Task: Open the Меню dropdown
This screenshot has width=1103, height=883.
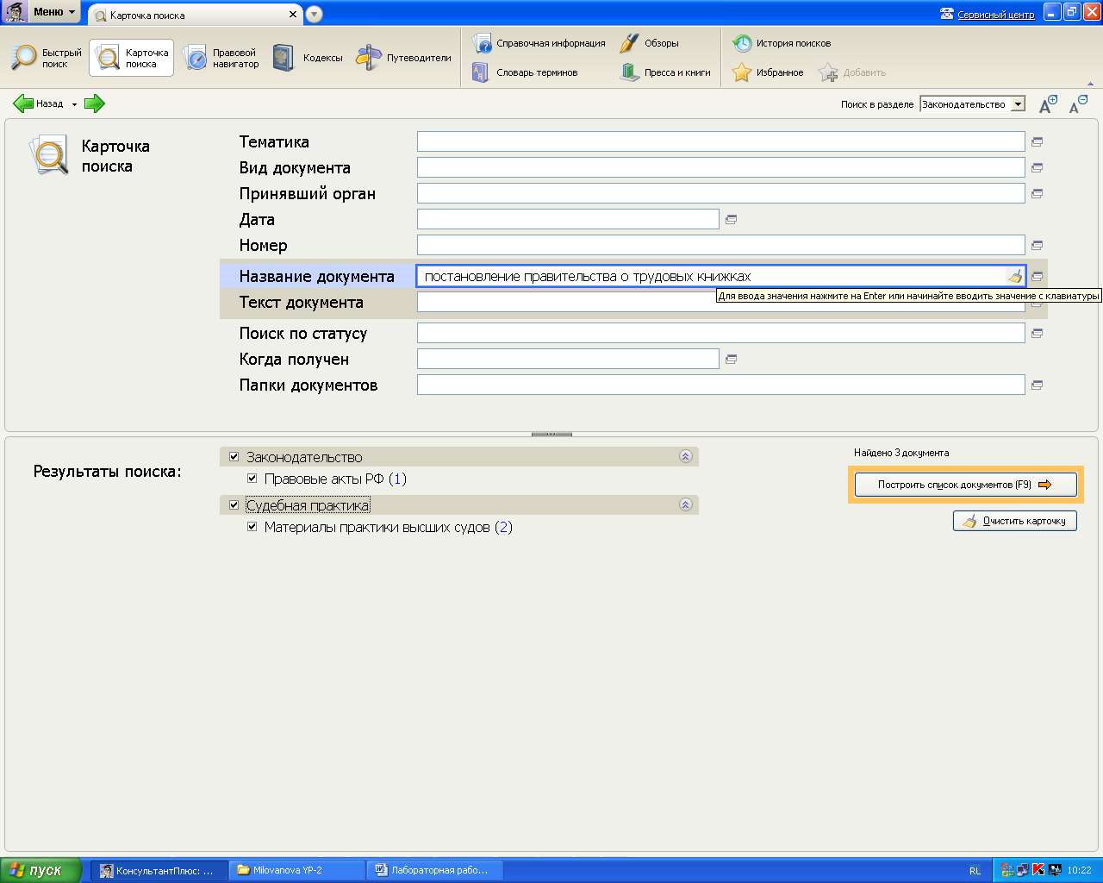Action: tap(54, 11)
